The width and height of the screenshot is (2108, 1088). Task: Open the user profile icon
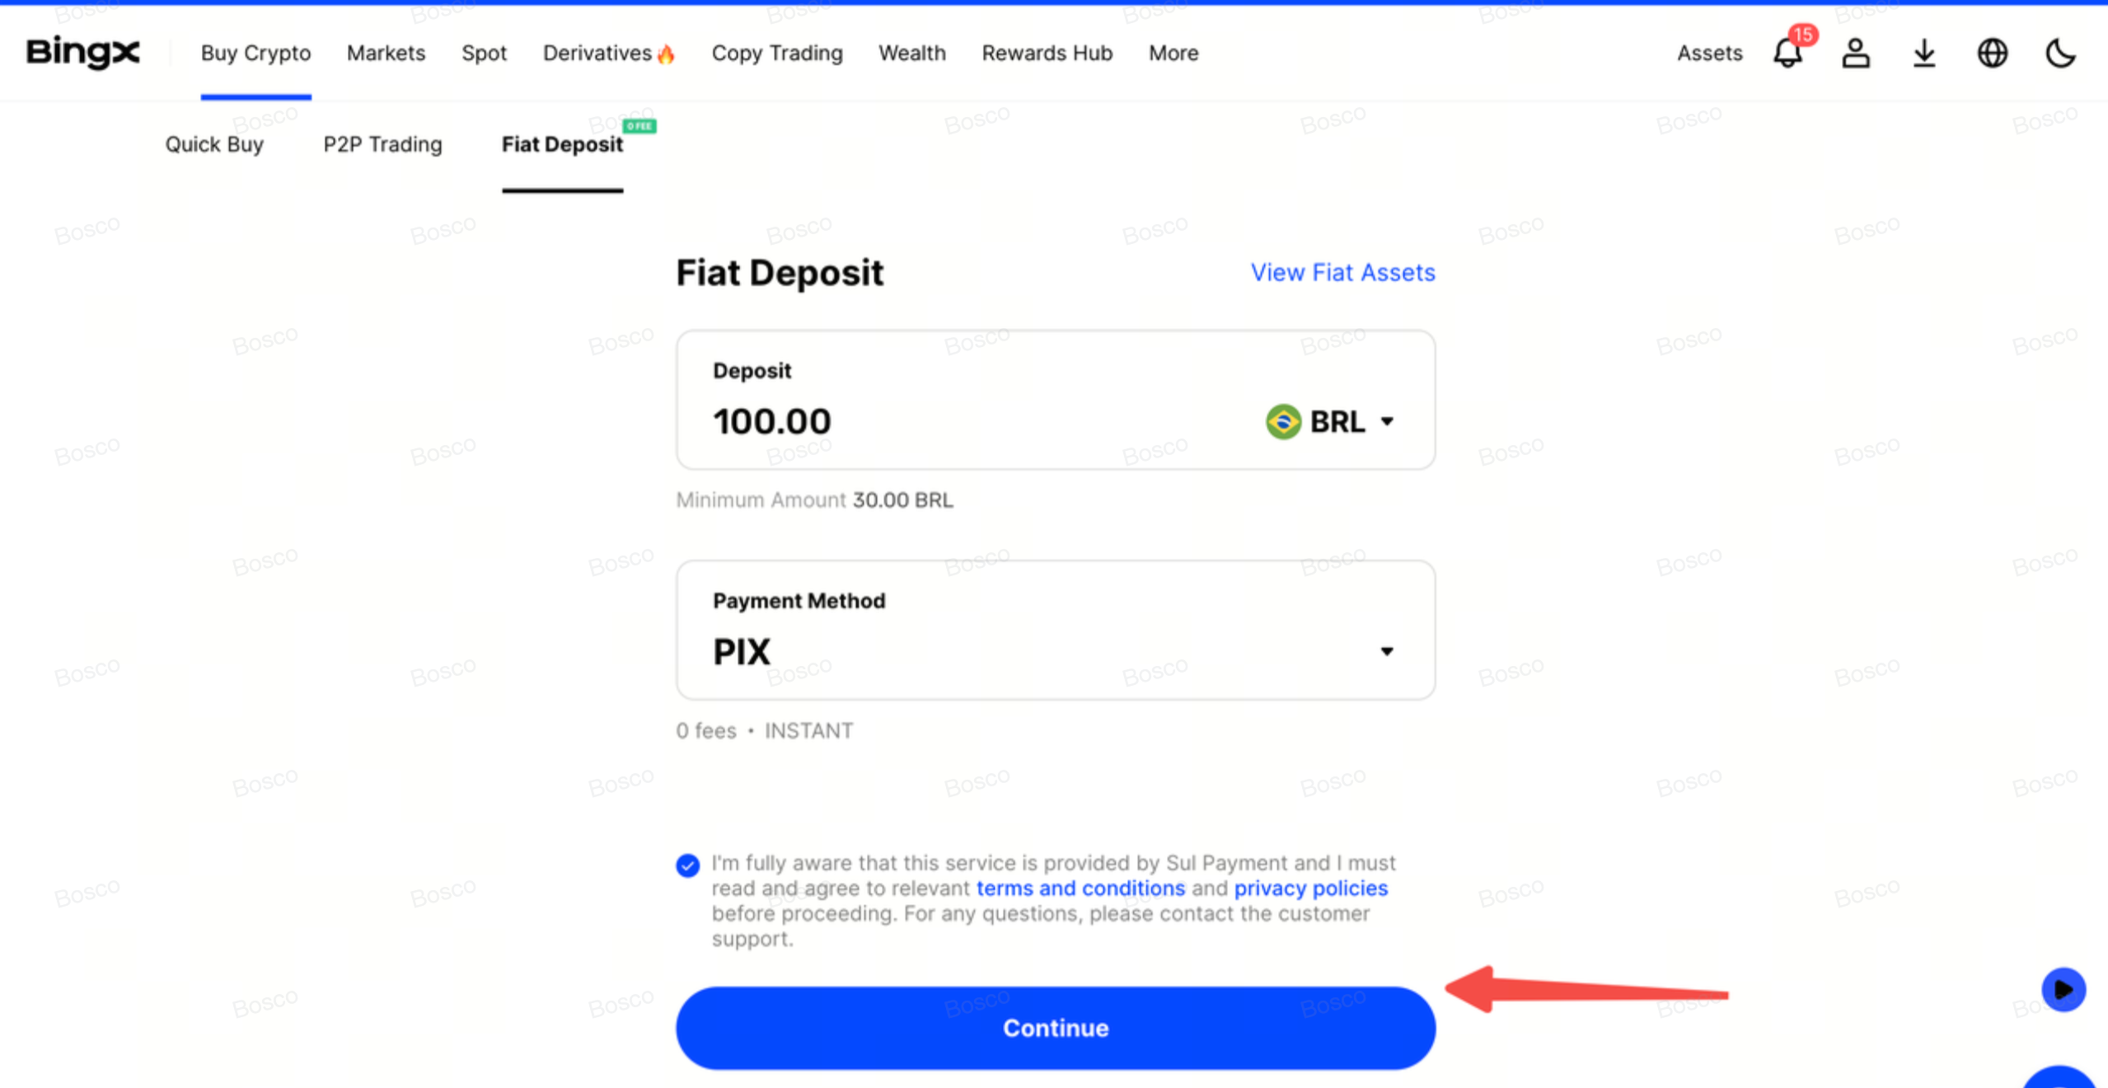(1855, 54)
